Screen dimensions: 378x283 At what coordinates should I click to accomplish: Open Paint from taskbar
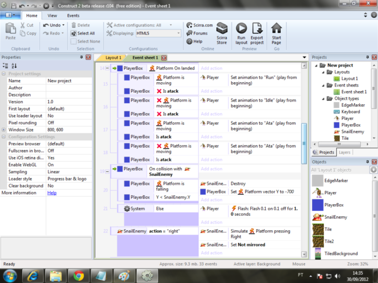tap(124, 276)
